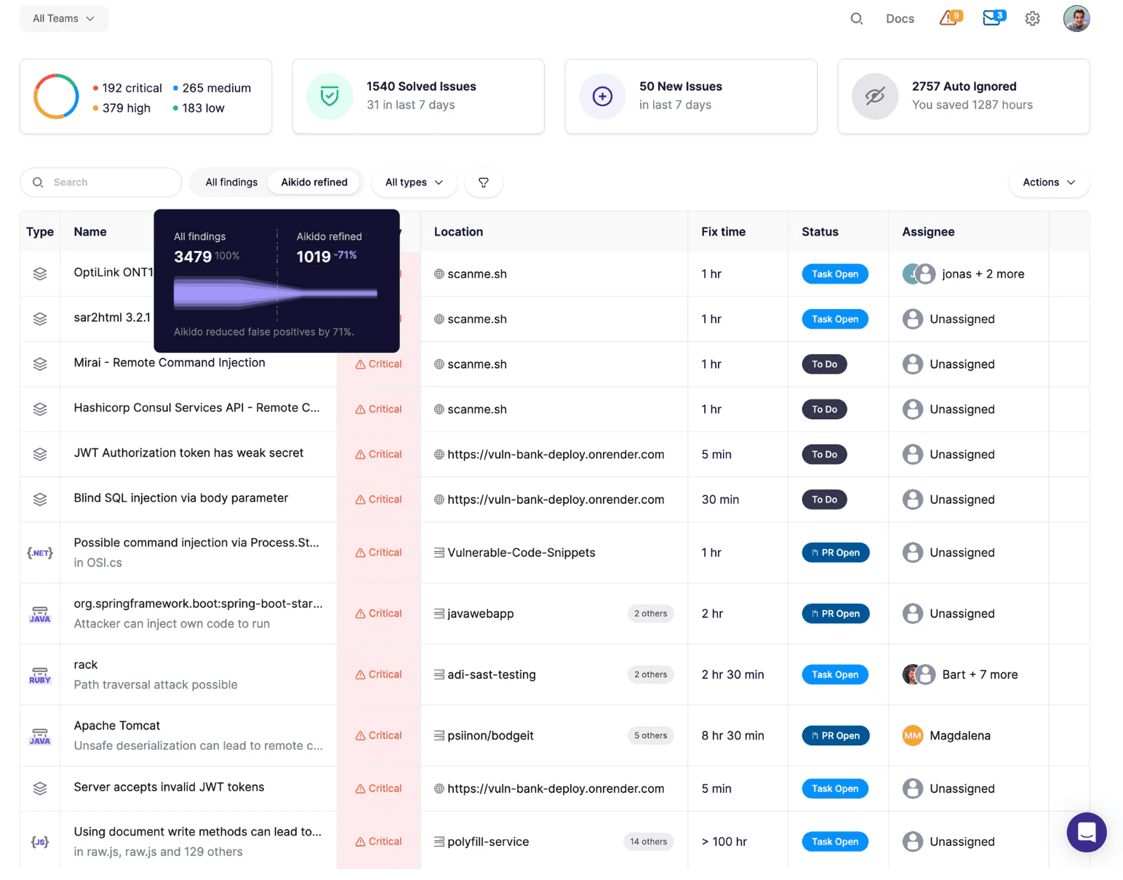1123x880 pixels.
Task: Click the Ruby language badge on rack finding
Action: point(40,674)
